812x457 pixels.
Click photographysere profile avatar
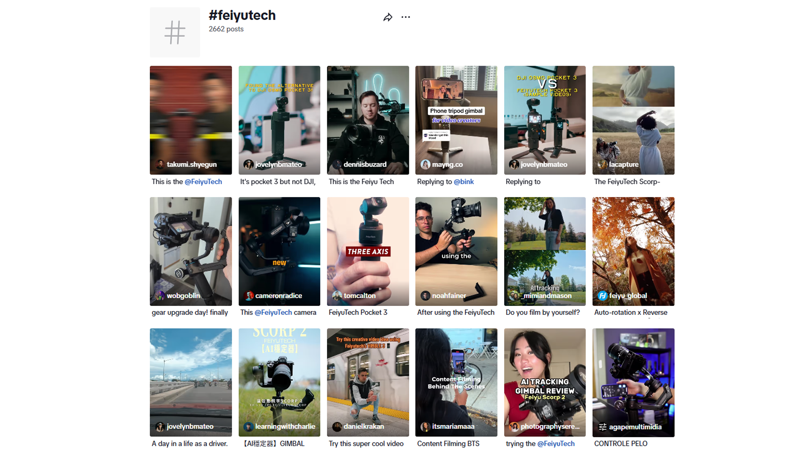tap(514, 427)
